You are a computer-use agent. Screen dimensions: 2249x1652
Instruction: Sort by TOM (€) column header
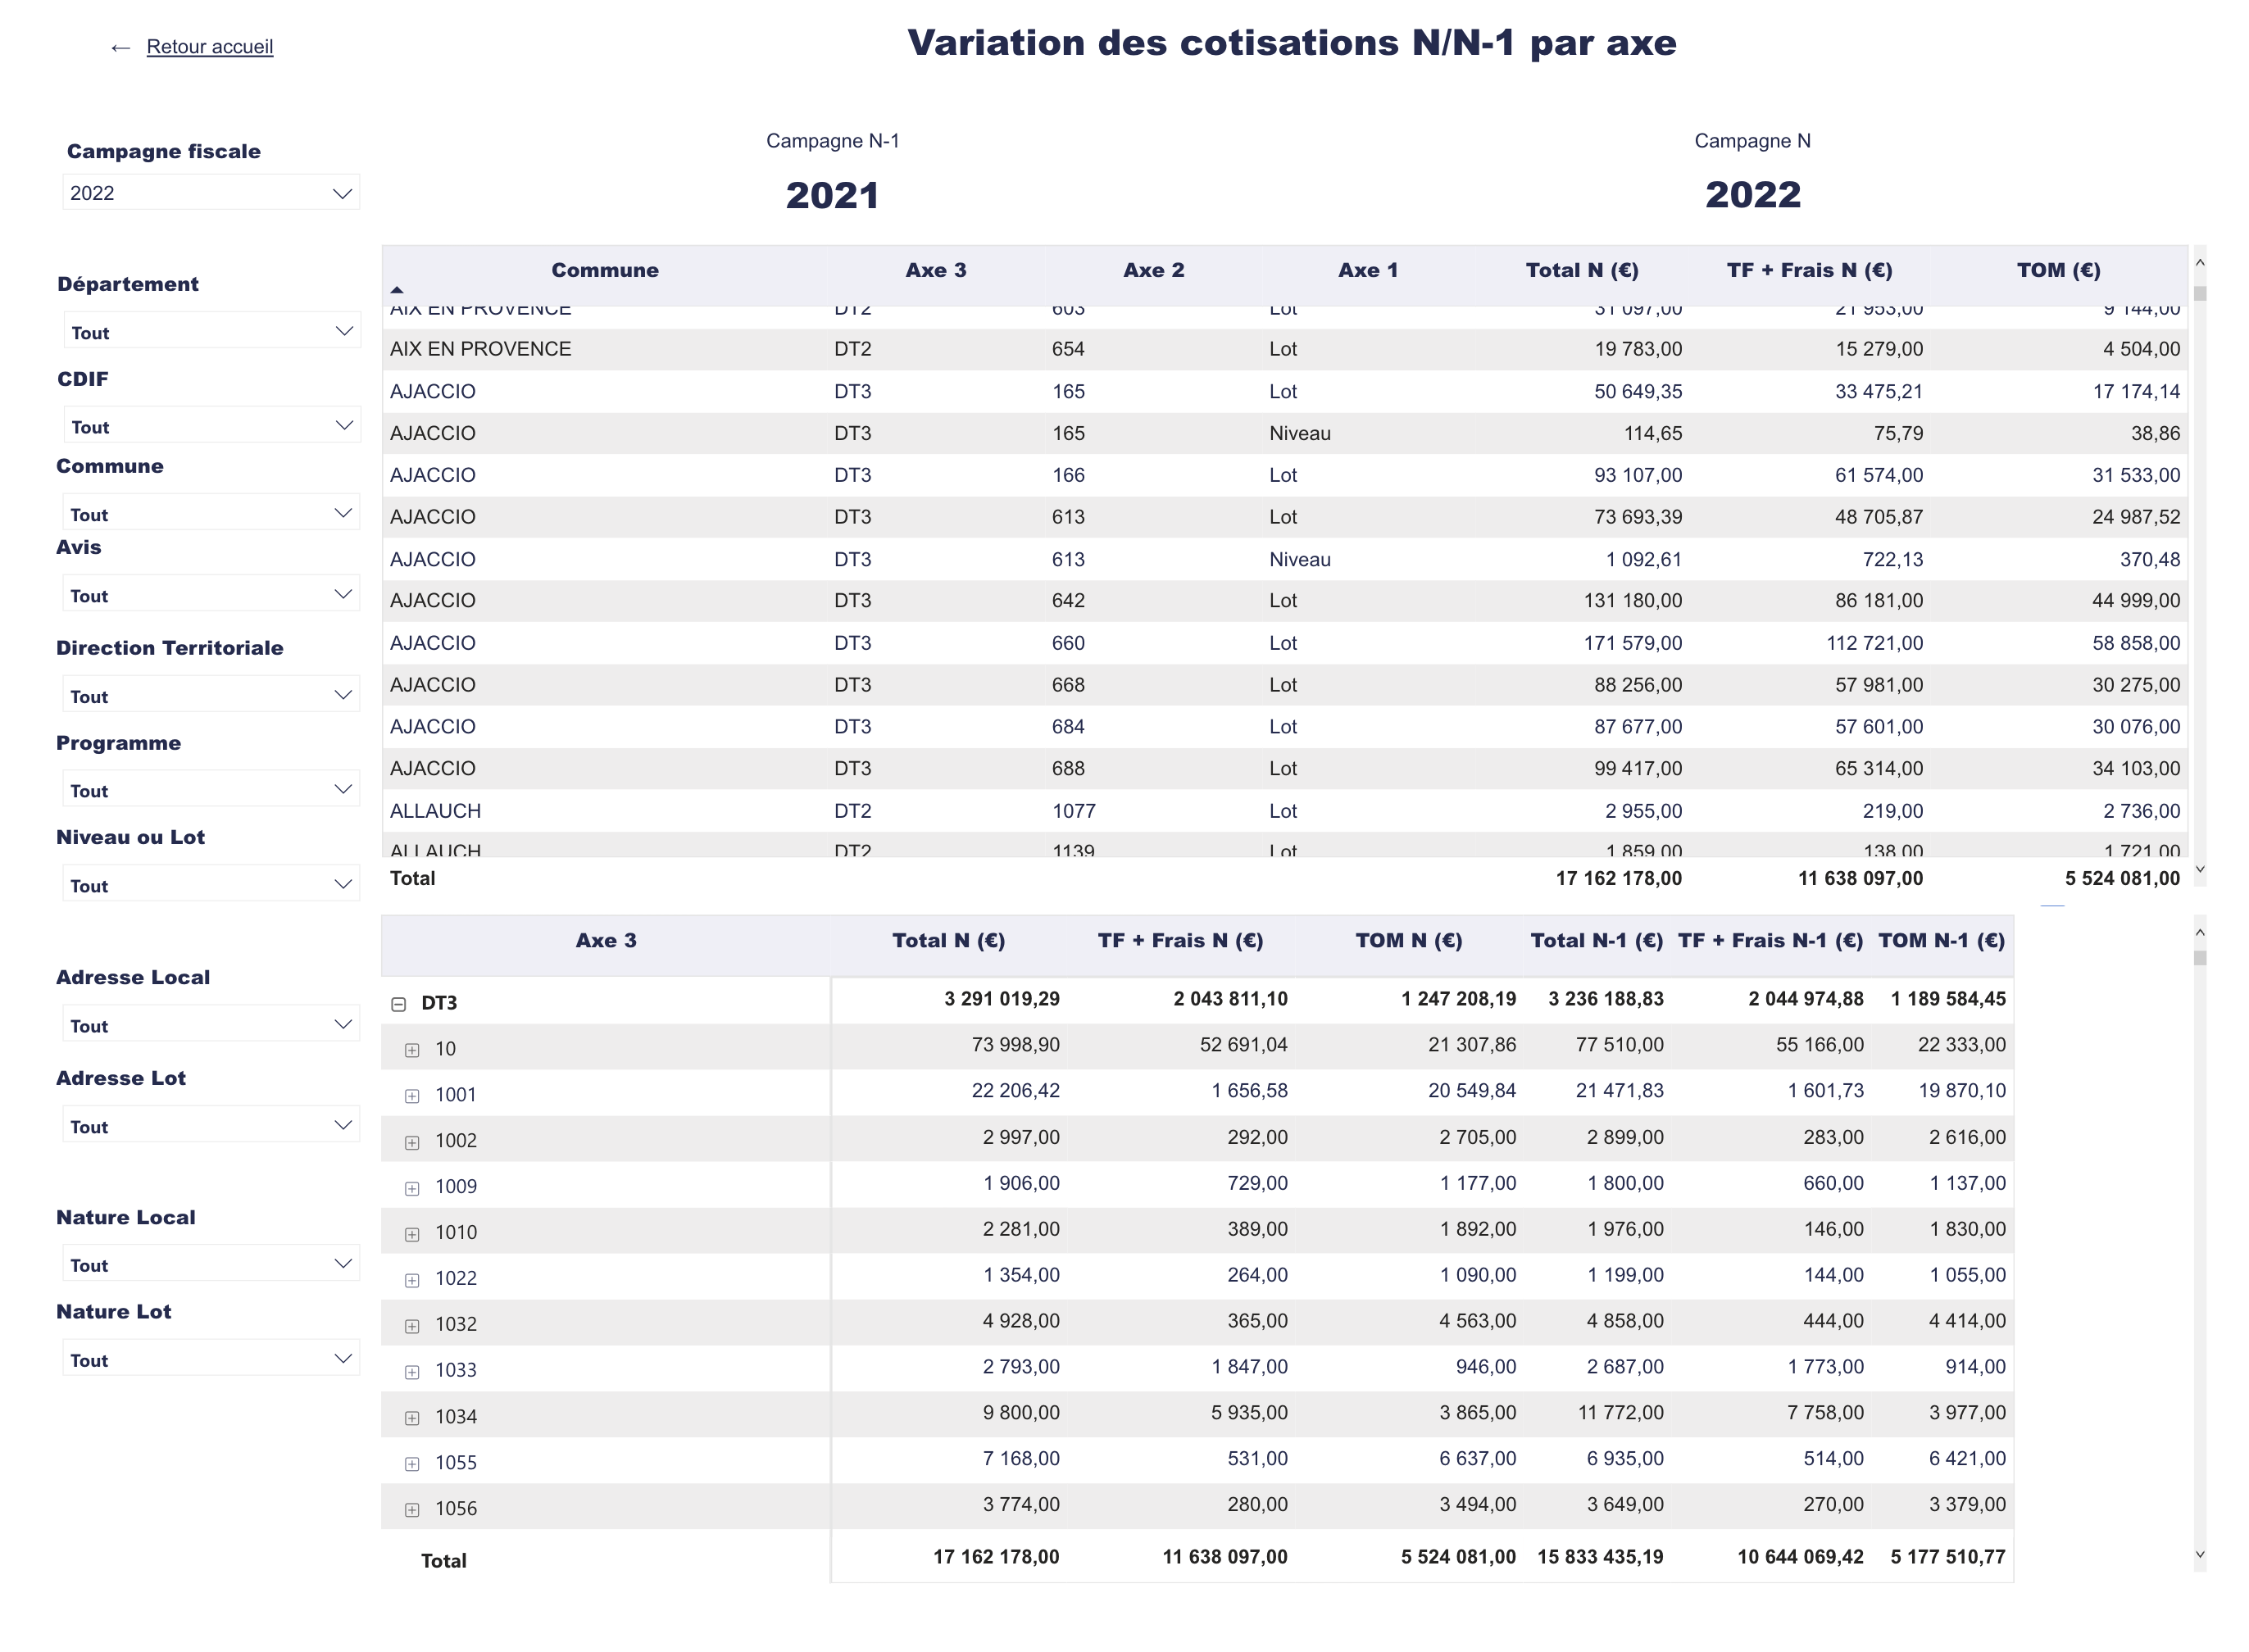2057,270
